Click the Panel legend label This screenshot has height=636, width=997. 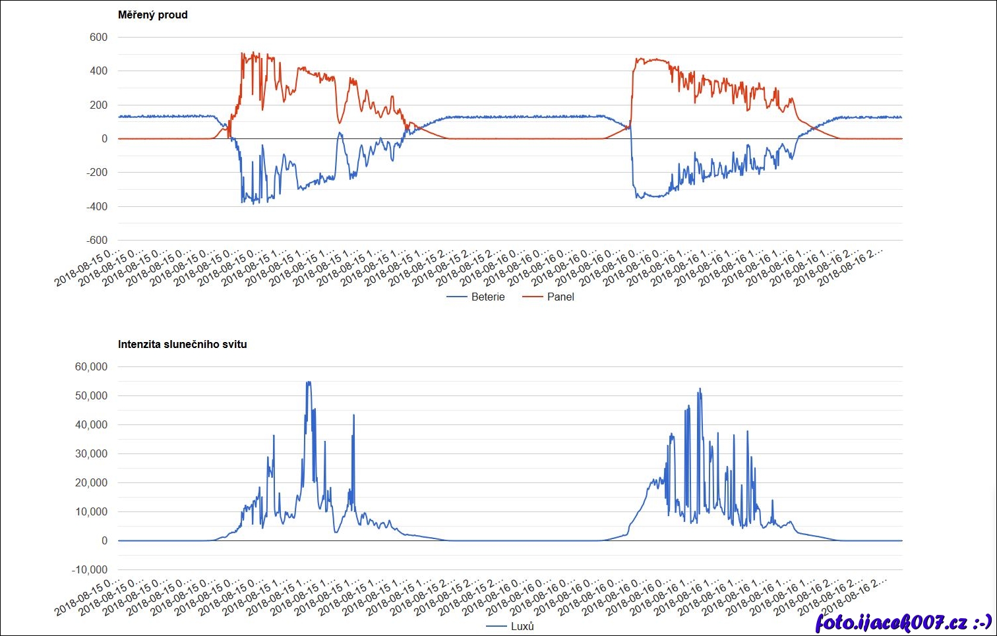(x=560, y=297)
